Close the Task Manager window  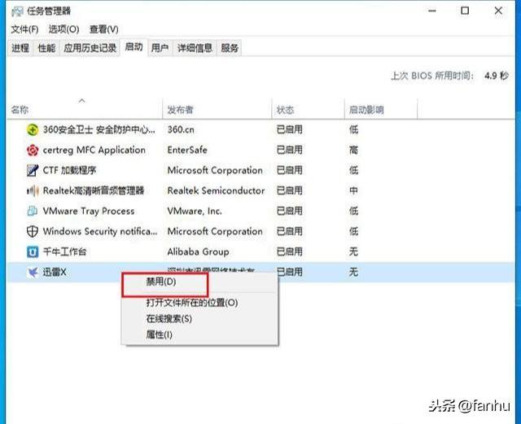(498, 11)
